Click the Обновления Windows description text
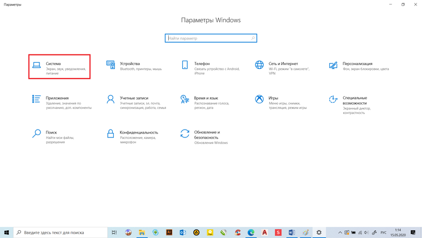The width and height of the screenshot is (422, 238). 211,143
